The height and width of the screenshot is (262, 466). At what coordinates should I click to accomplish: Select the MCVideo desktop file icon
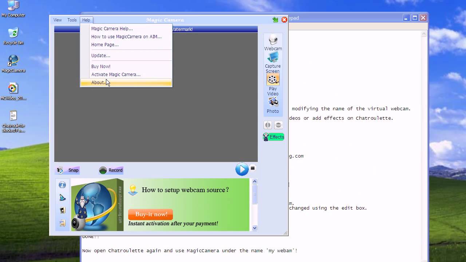pyautogui.click(x=13, y=91)
